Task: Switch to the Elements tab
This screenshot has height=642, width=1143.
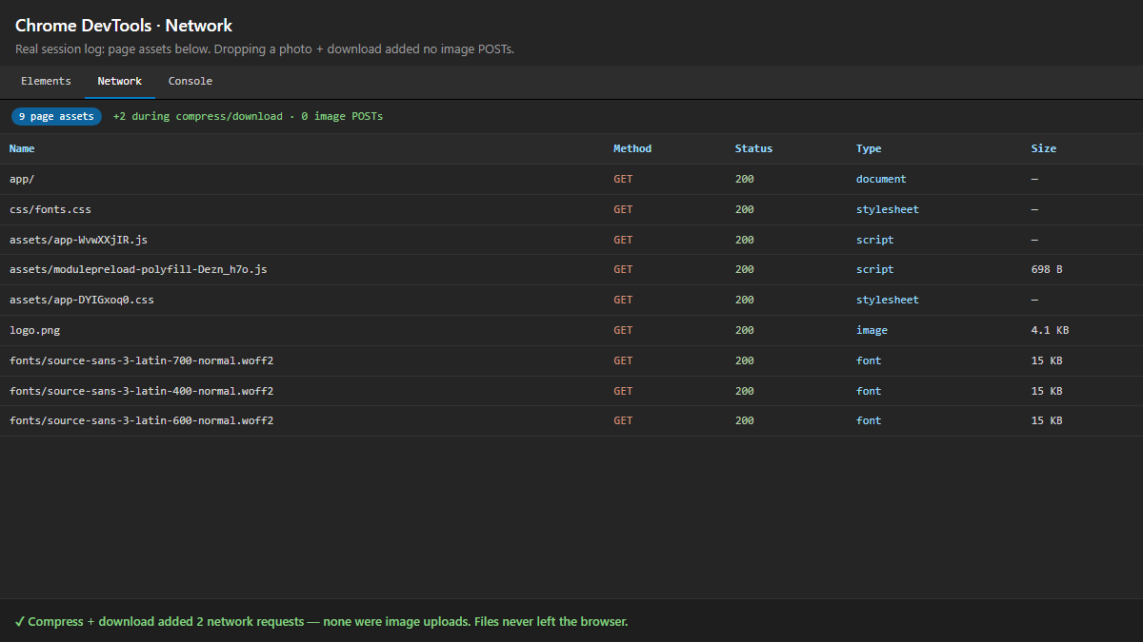Action: pyautogui.click(x=46, y=82)
